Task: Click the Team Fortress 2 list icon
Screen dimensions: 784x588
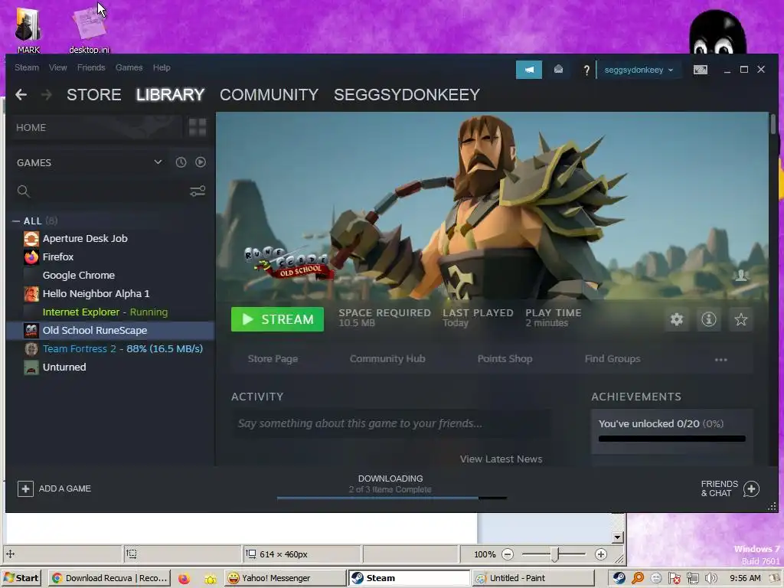Action: click(x=31, y=348)
